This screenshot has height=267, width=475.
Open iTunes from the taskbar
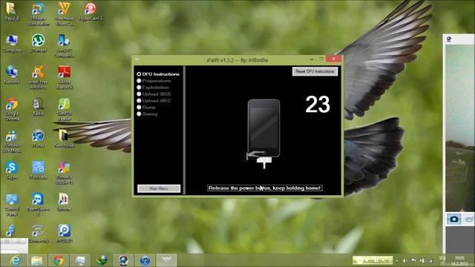tap(145, 260)
